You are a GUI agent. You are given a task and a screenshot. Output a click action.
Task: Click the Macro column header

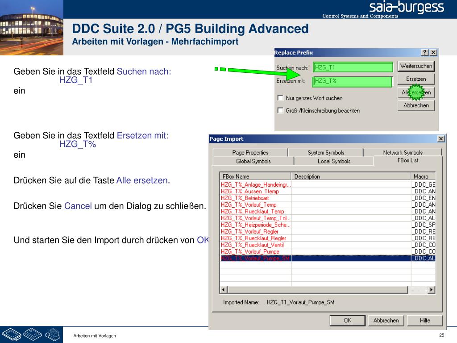coord(423,176)
